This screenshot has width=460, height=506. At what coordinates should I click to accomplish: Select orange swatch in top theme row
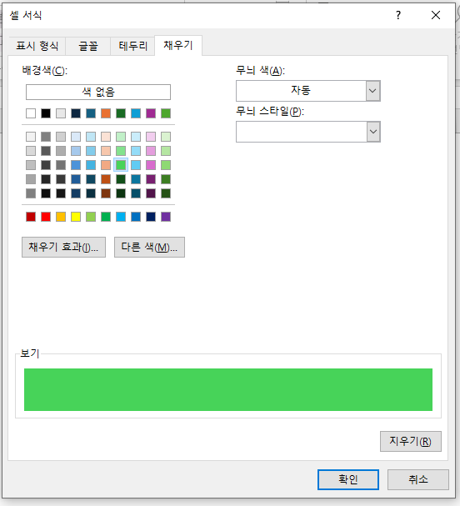(x=106, y=113)
